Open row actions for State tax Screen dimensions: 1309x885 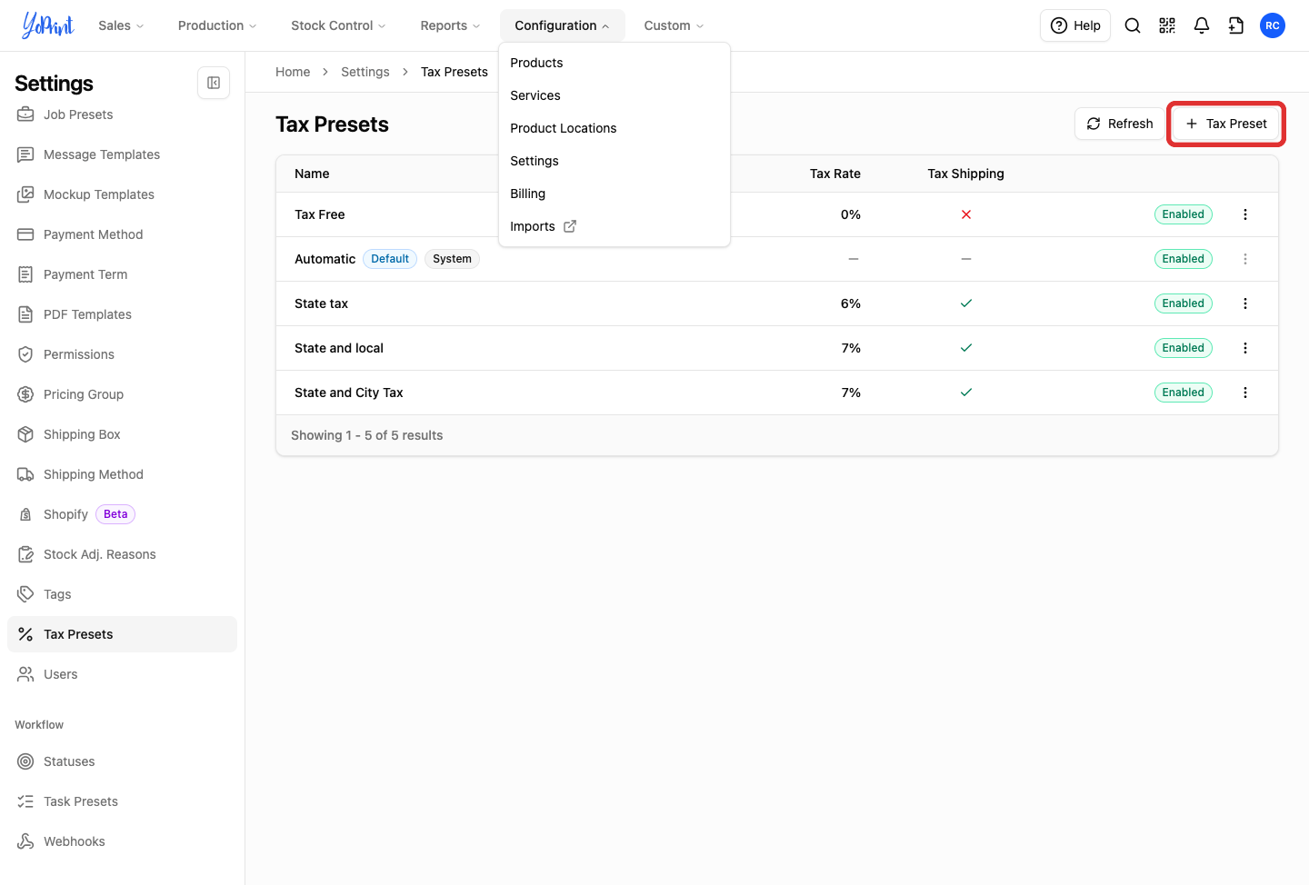[1245, 303]
